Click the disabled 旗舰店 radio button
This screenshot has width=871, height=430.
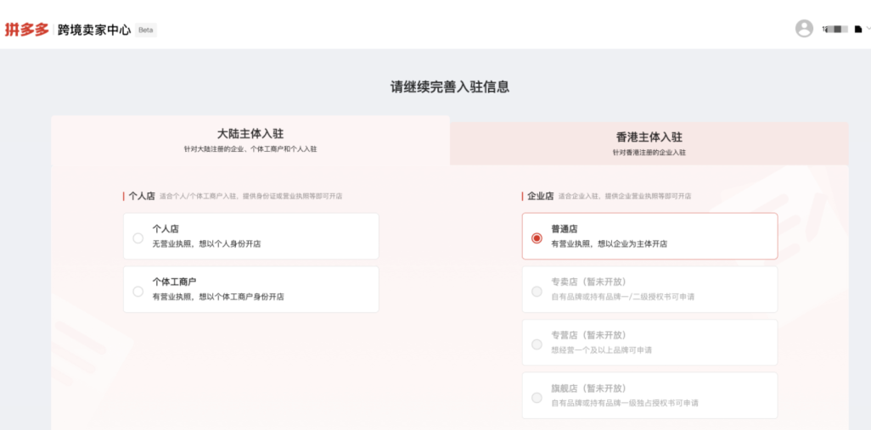click(x=537, y=398)
